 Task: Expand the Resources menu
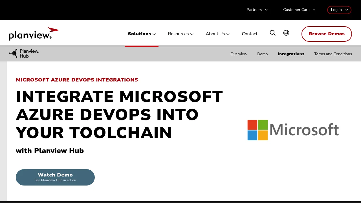[180, 34]
